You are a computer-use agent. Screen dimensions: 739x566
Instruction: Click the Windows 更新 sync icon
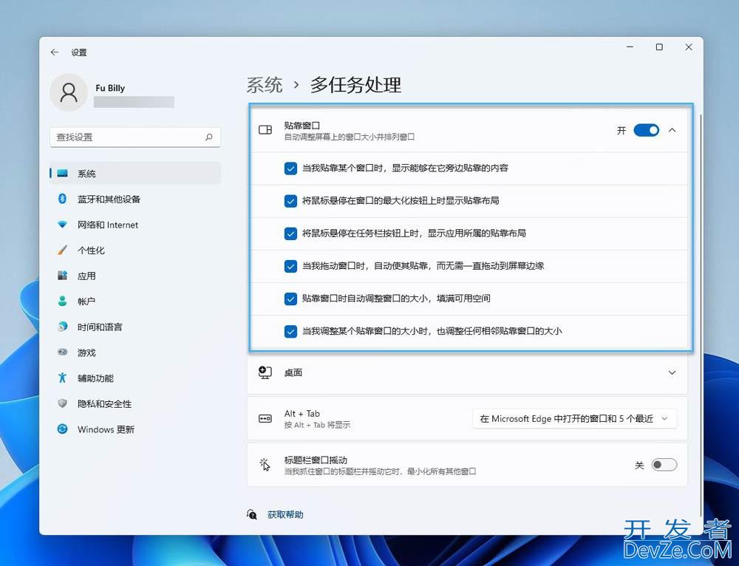click(62, 429)
